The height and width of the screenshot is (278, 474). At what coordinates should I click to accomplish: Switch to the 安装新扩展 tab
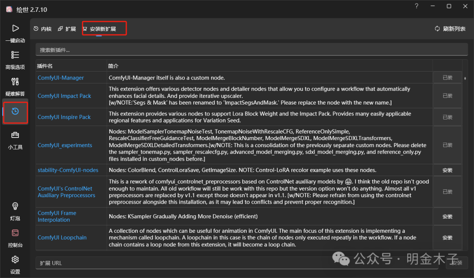point(100,29)
